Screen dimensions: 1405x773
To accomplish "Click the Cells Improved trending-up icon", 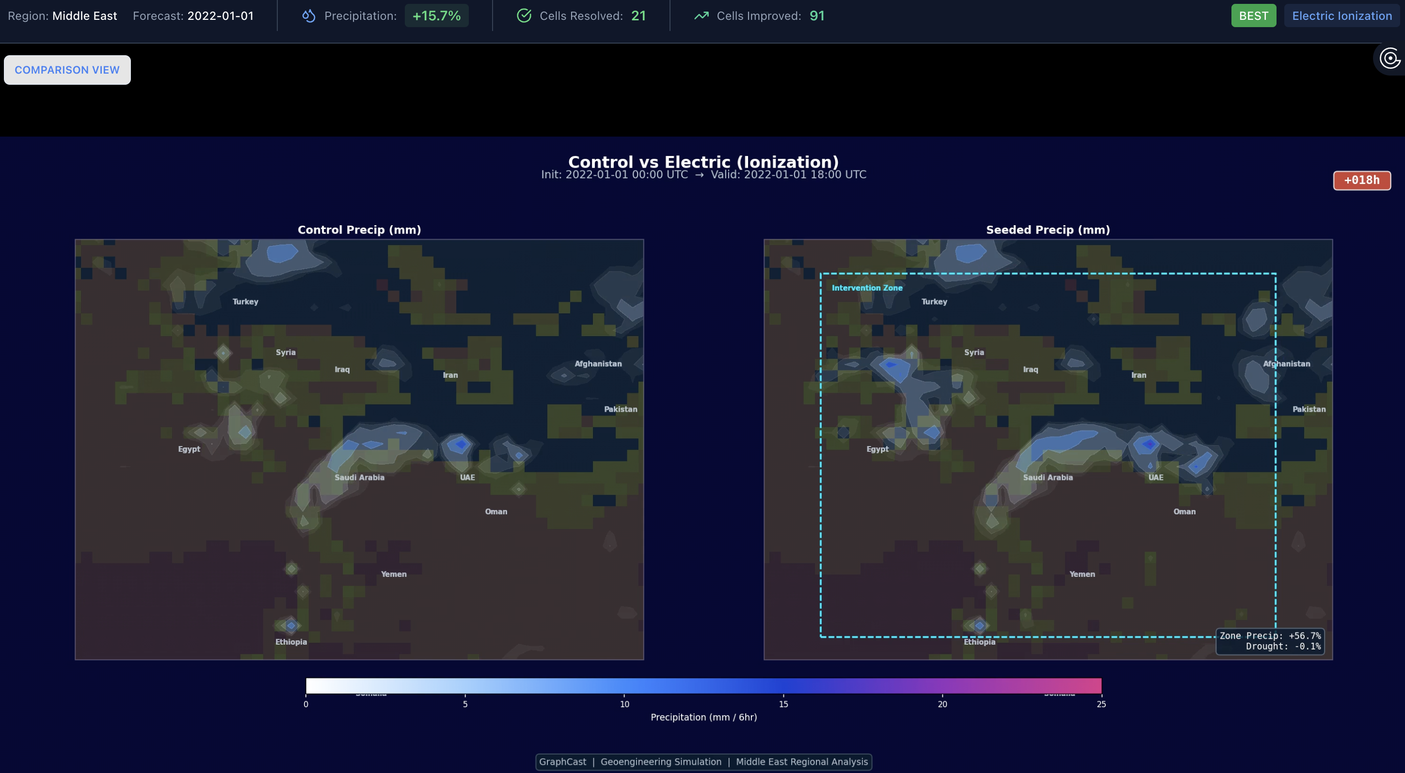I will 701,16.
